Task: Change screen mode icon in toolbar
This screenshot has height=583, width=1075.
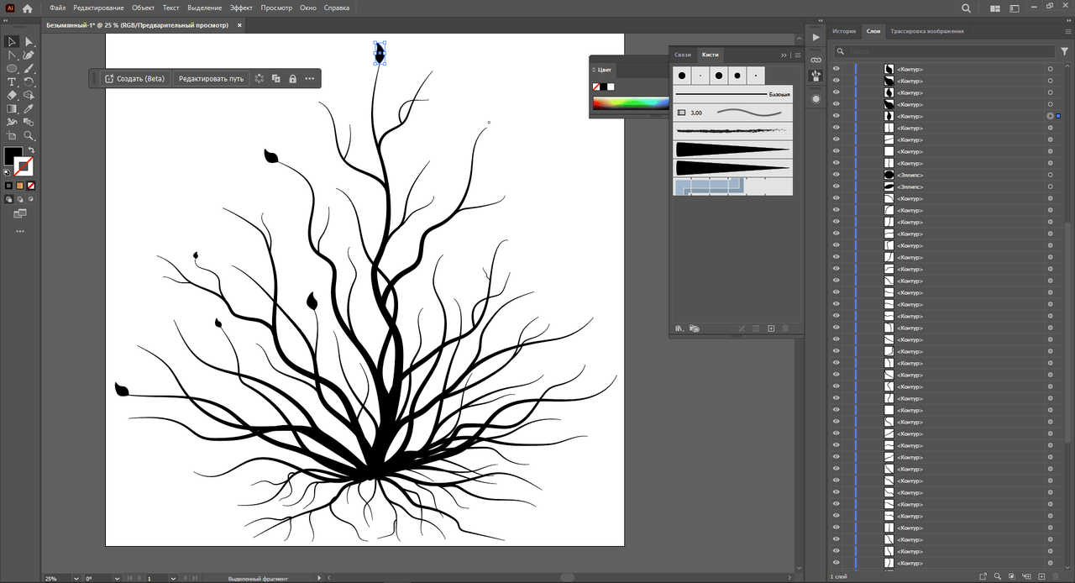Action: (20, 214)
